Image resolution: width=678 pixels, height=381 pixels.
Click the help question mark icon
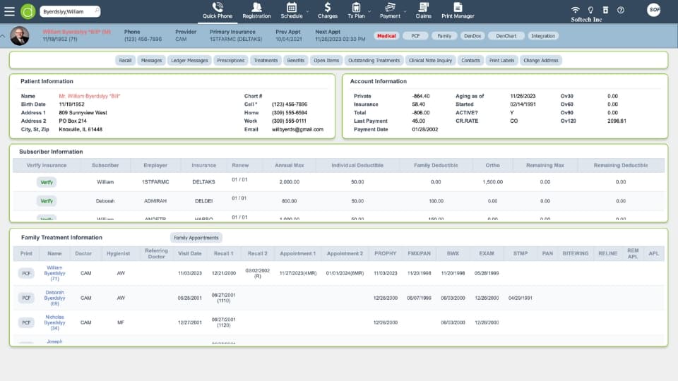620,10
